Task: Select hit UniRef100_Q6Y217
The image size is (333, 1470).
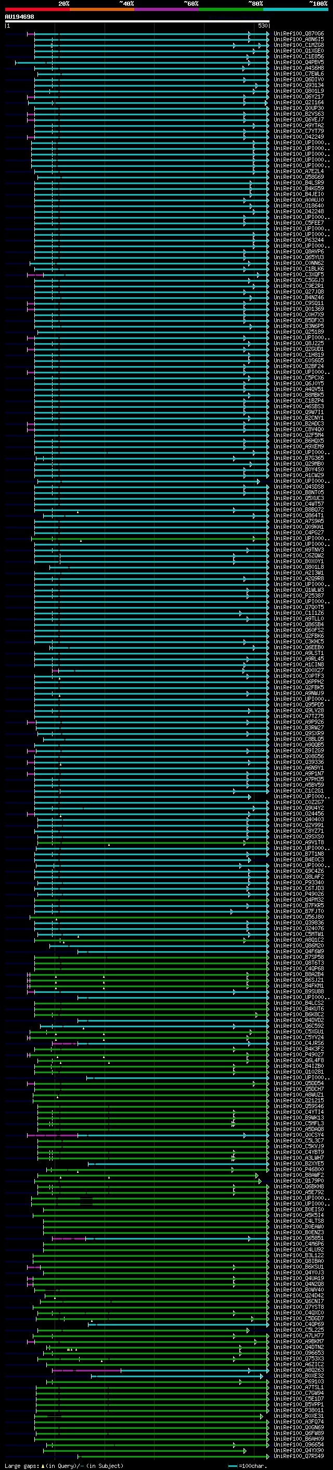Action: point(299,96)
